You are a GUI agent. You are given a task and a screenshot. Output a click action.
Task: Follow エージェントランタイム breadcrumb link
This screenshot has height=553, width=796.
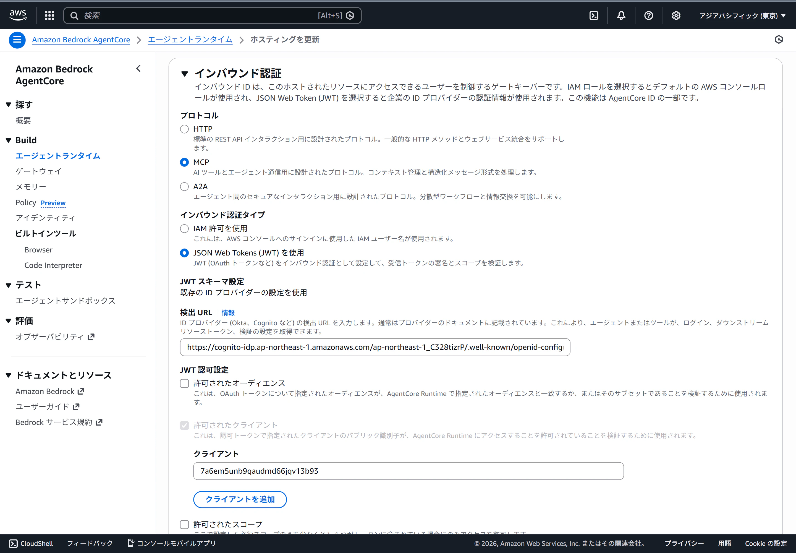(190, 40)
